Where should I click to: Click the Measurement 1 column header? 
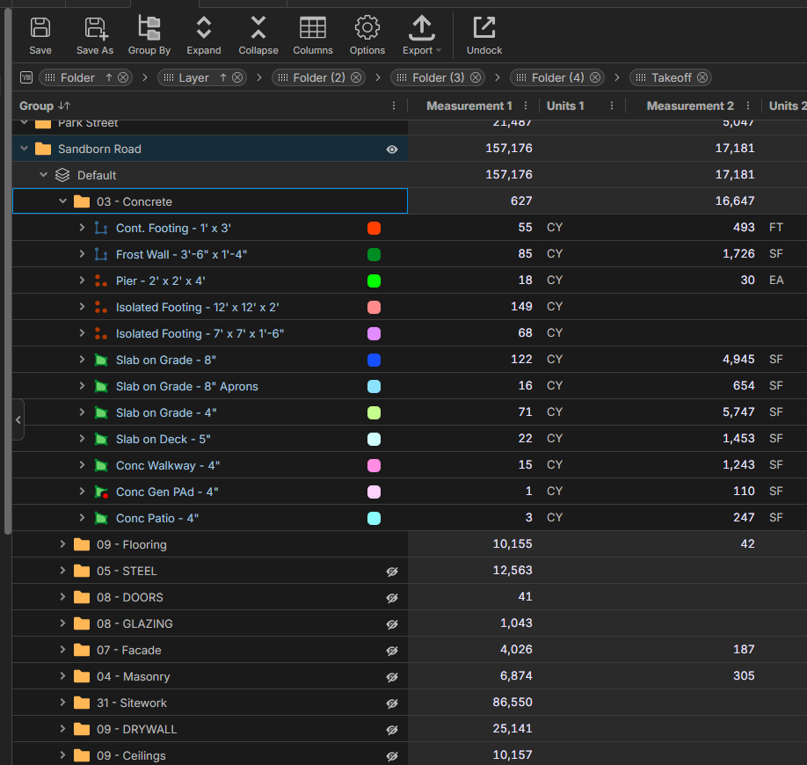click(x=469, y=106)
